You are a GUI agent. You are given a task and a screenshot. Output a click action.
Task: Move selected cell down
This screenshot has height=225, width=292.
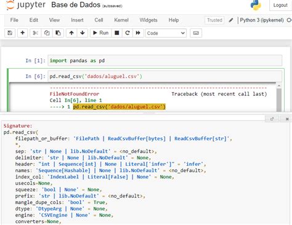tap(83, 33)
